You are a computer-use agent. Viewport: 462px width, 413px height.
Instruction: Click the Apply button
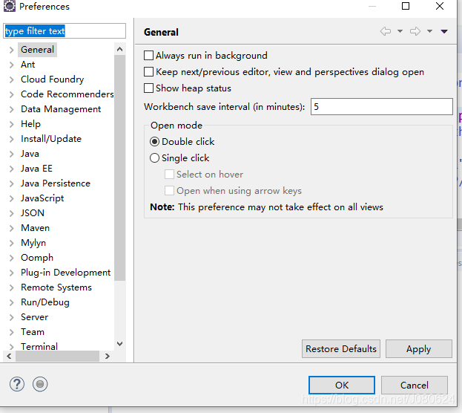point(419,348)
